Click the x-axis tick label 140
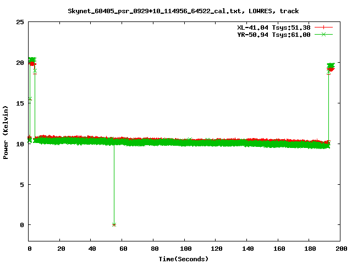This screenshot has height=264, width=352. (248, 249)
